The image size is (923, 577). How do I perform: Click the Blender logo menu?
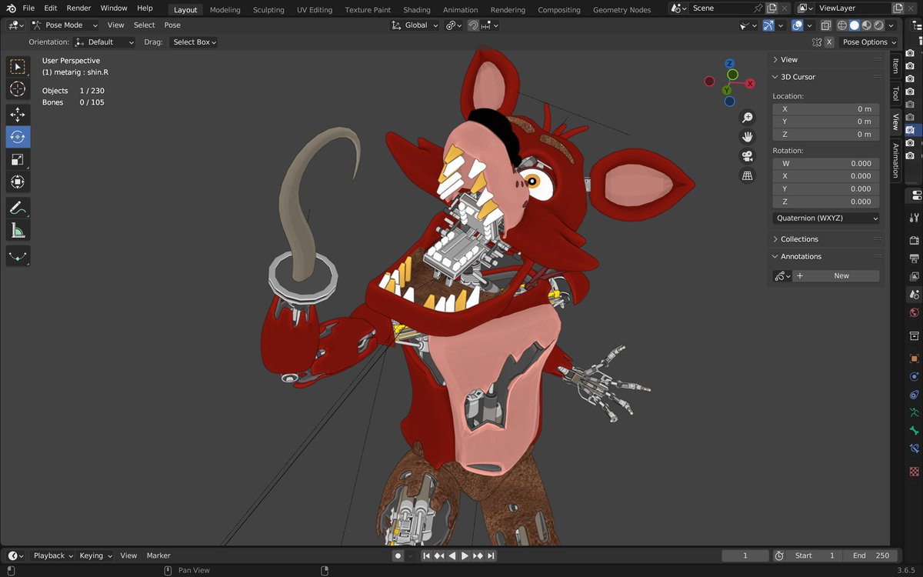11,8
